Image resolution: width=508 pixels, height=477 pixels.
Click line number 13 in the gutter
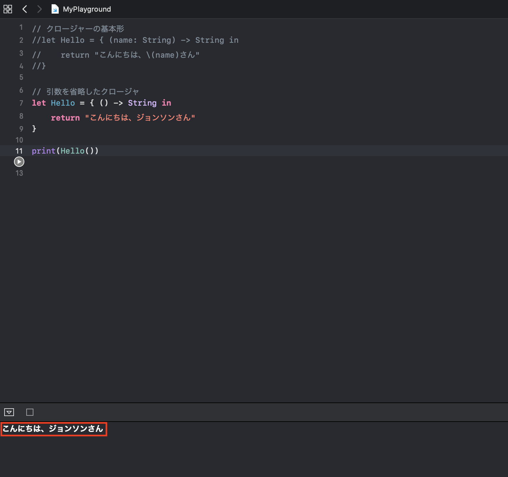[x=19, y=173]
